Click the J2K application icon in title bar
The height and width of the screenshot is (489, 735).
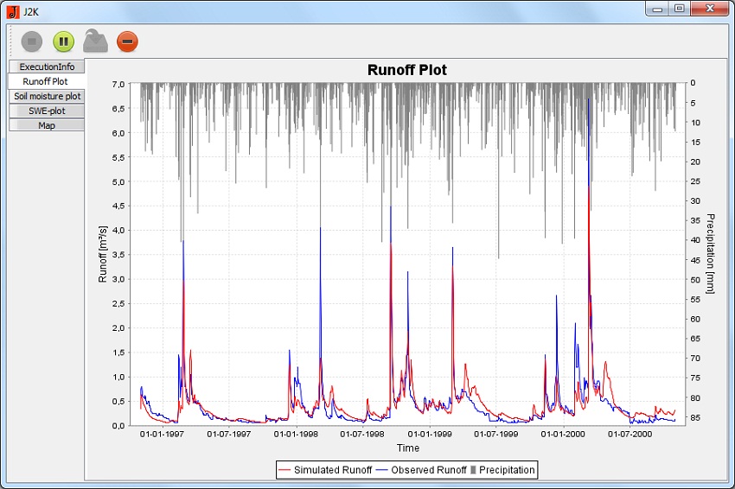(x=13, y=10)
